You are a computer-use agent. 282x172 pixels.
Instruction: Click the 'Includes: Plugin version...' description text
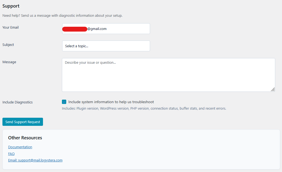(144, 108)
